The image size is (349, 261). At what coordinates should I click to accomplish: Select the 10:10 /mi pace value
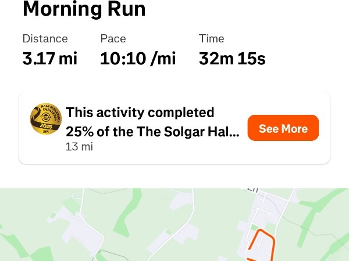[137, 59]
